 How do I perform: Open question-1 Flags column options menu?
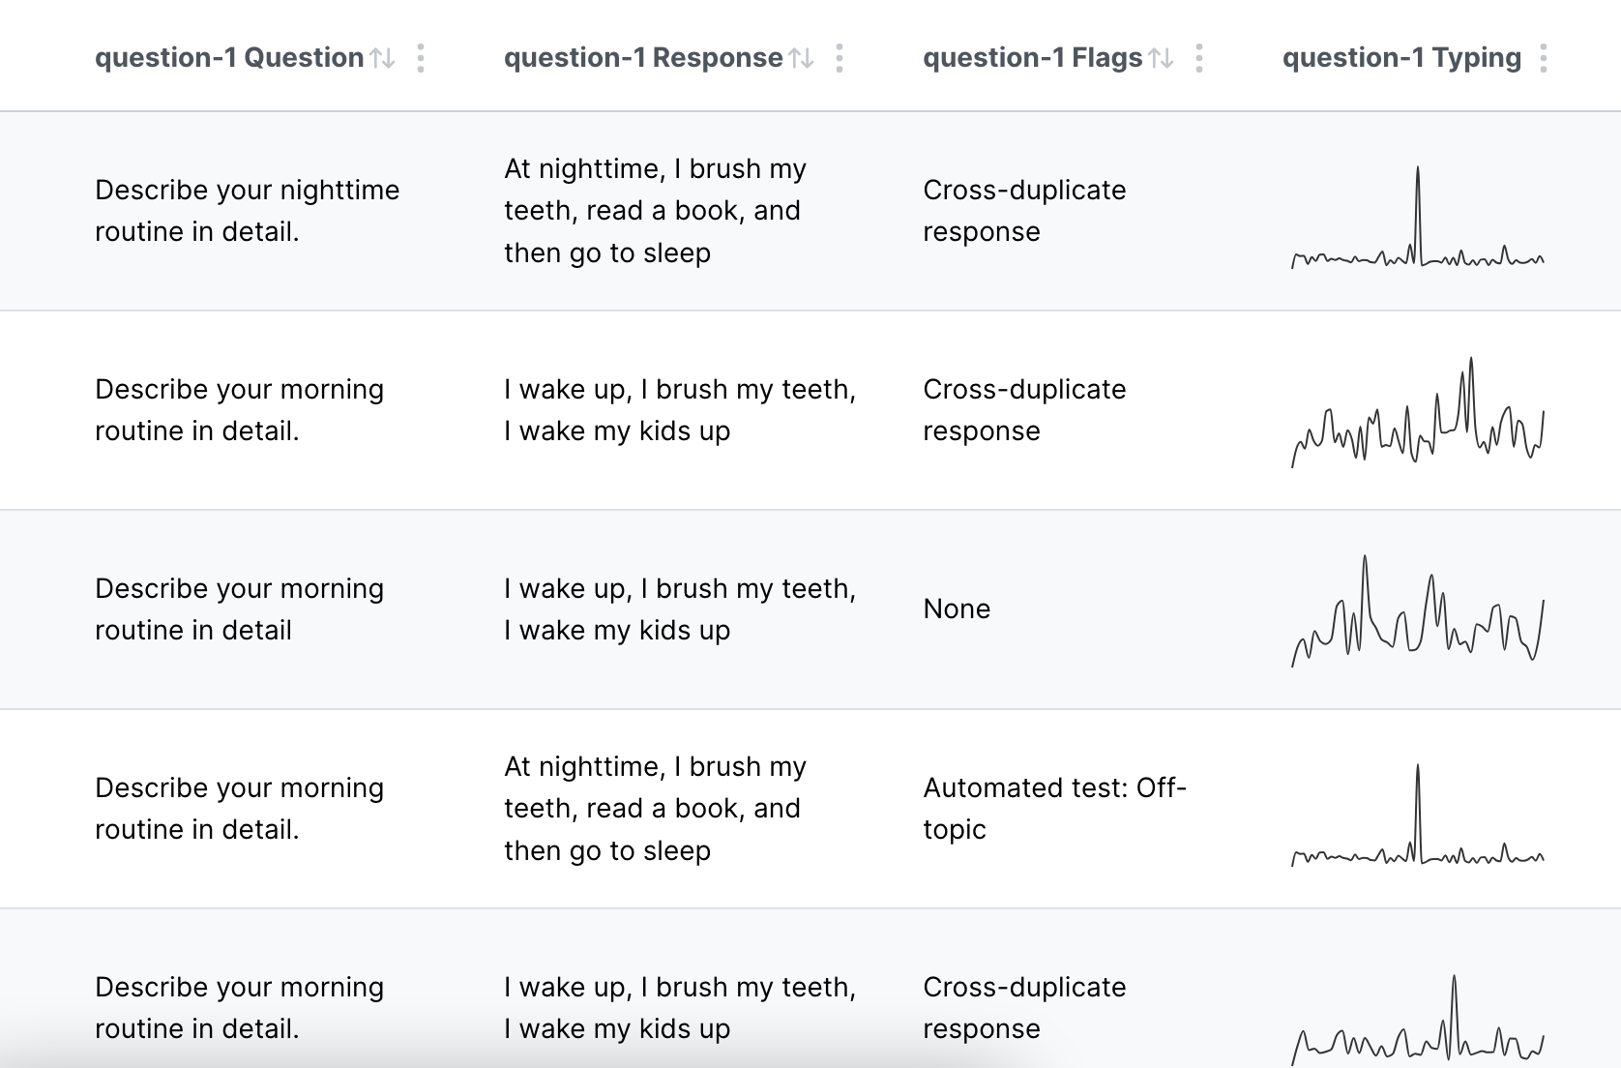1198,58
